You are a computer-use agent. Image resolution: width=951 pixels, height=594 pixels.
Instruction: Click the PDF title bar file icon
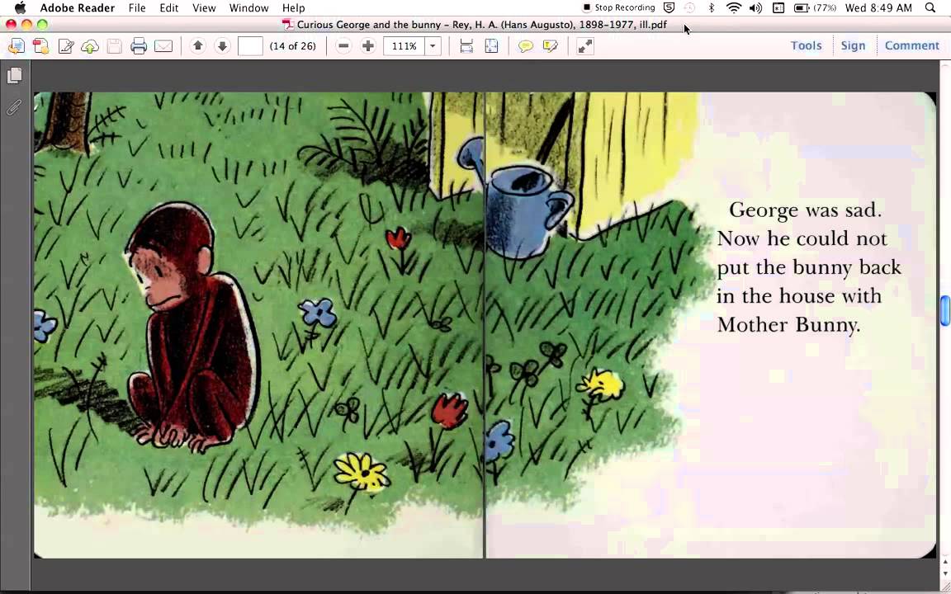click(288, 25)
